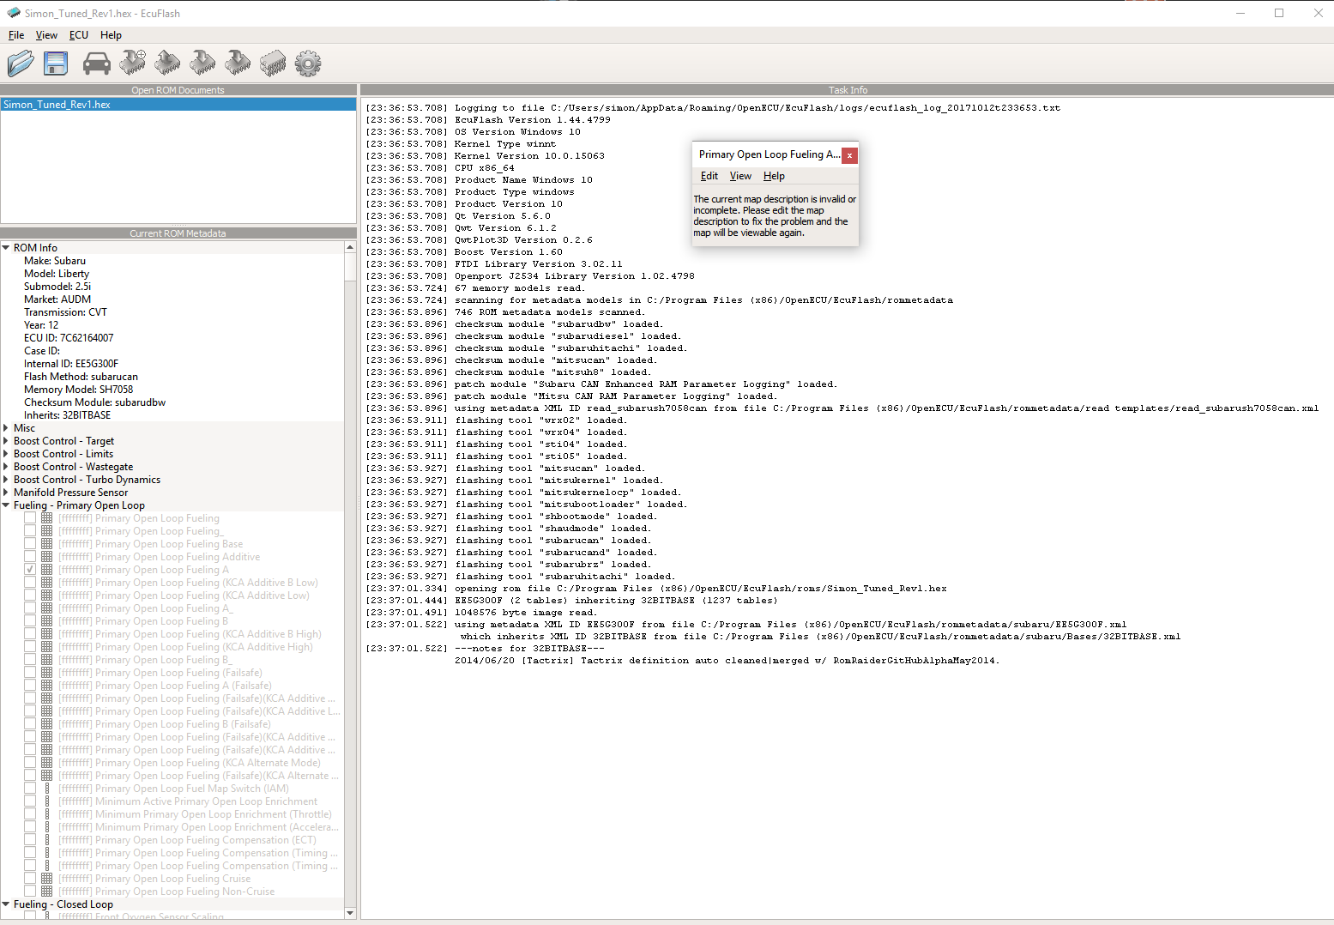This screenshot has height=925, width=1334.
Task: Check the Primary Open Loop Fueling Additive checkbox
Action: click(30, 557)
